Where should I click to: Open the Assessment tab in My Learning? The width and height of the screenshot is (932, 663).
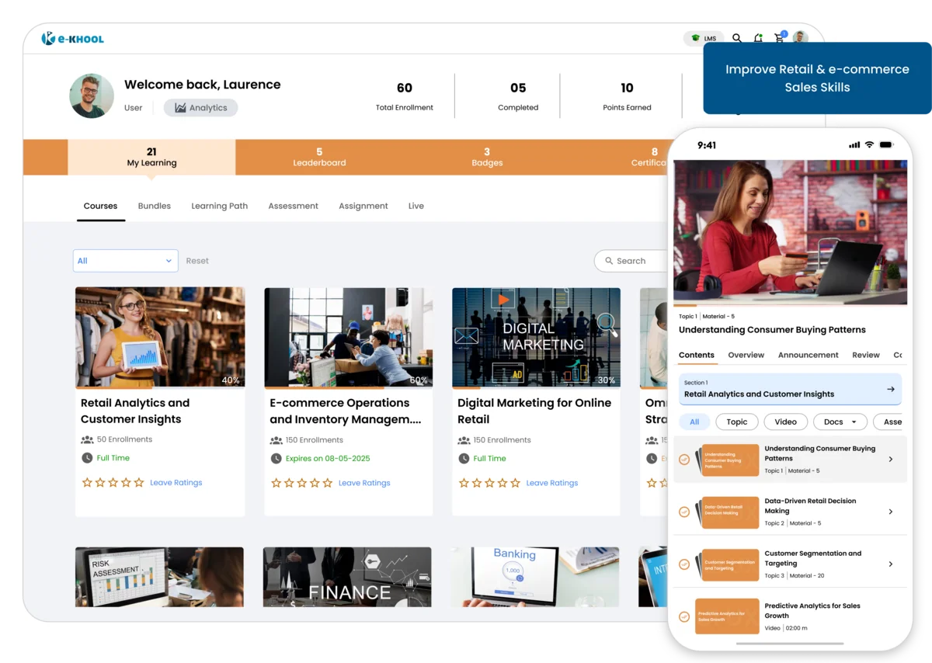pyautogui.click(x=293, y=206)
